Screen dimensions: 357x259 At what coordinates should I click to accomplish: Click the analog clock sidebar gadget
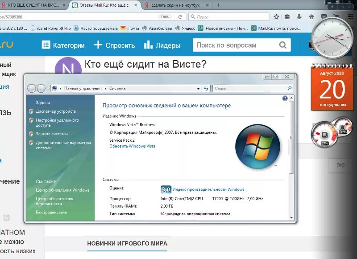pos(332,38)
